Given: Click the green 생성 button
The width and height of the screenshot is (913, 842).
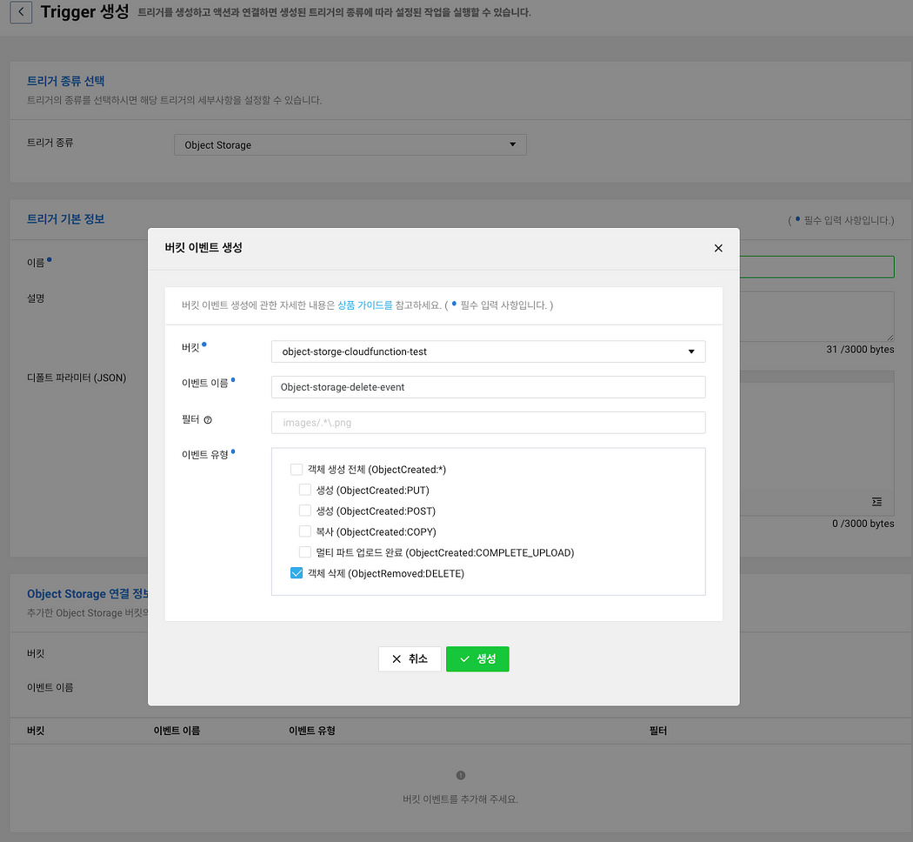Looking at the screenshot, I should [x=477, y=658].
